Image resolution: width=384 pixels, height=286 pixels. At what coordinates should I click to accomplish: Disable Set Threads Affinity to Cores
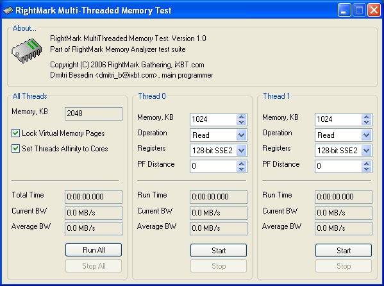click(x=15, y=149)
